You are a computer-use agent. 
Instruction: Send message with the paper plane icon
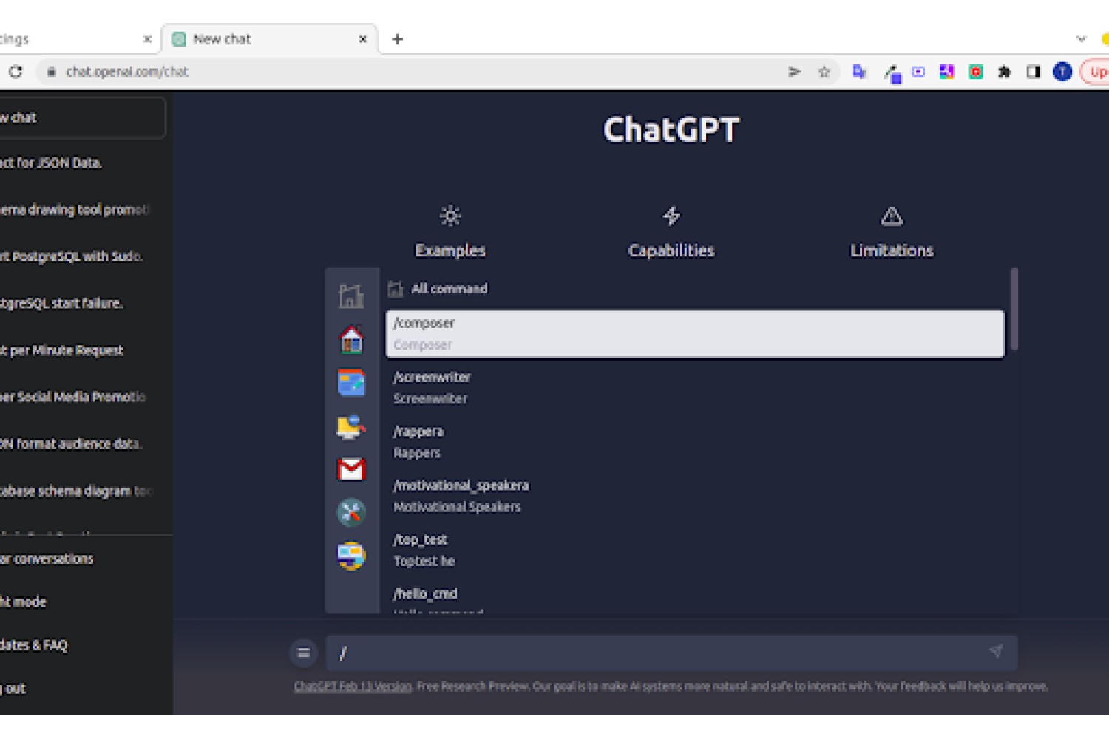pos(996,651)
